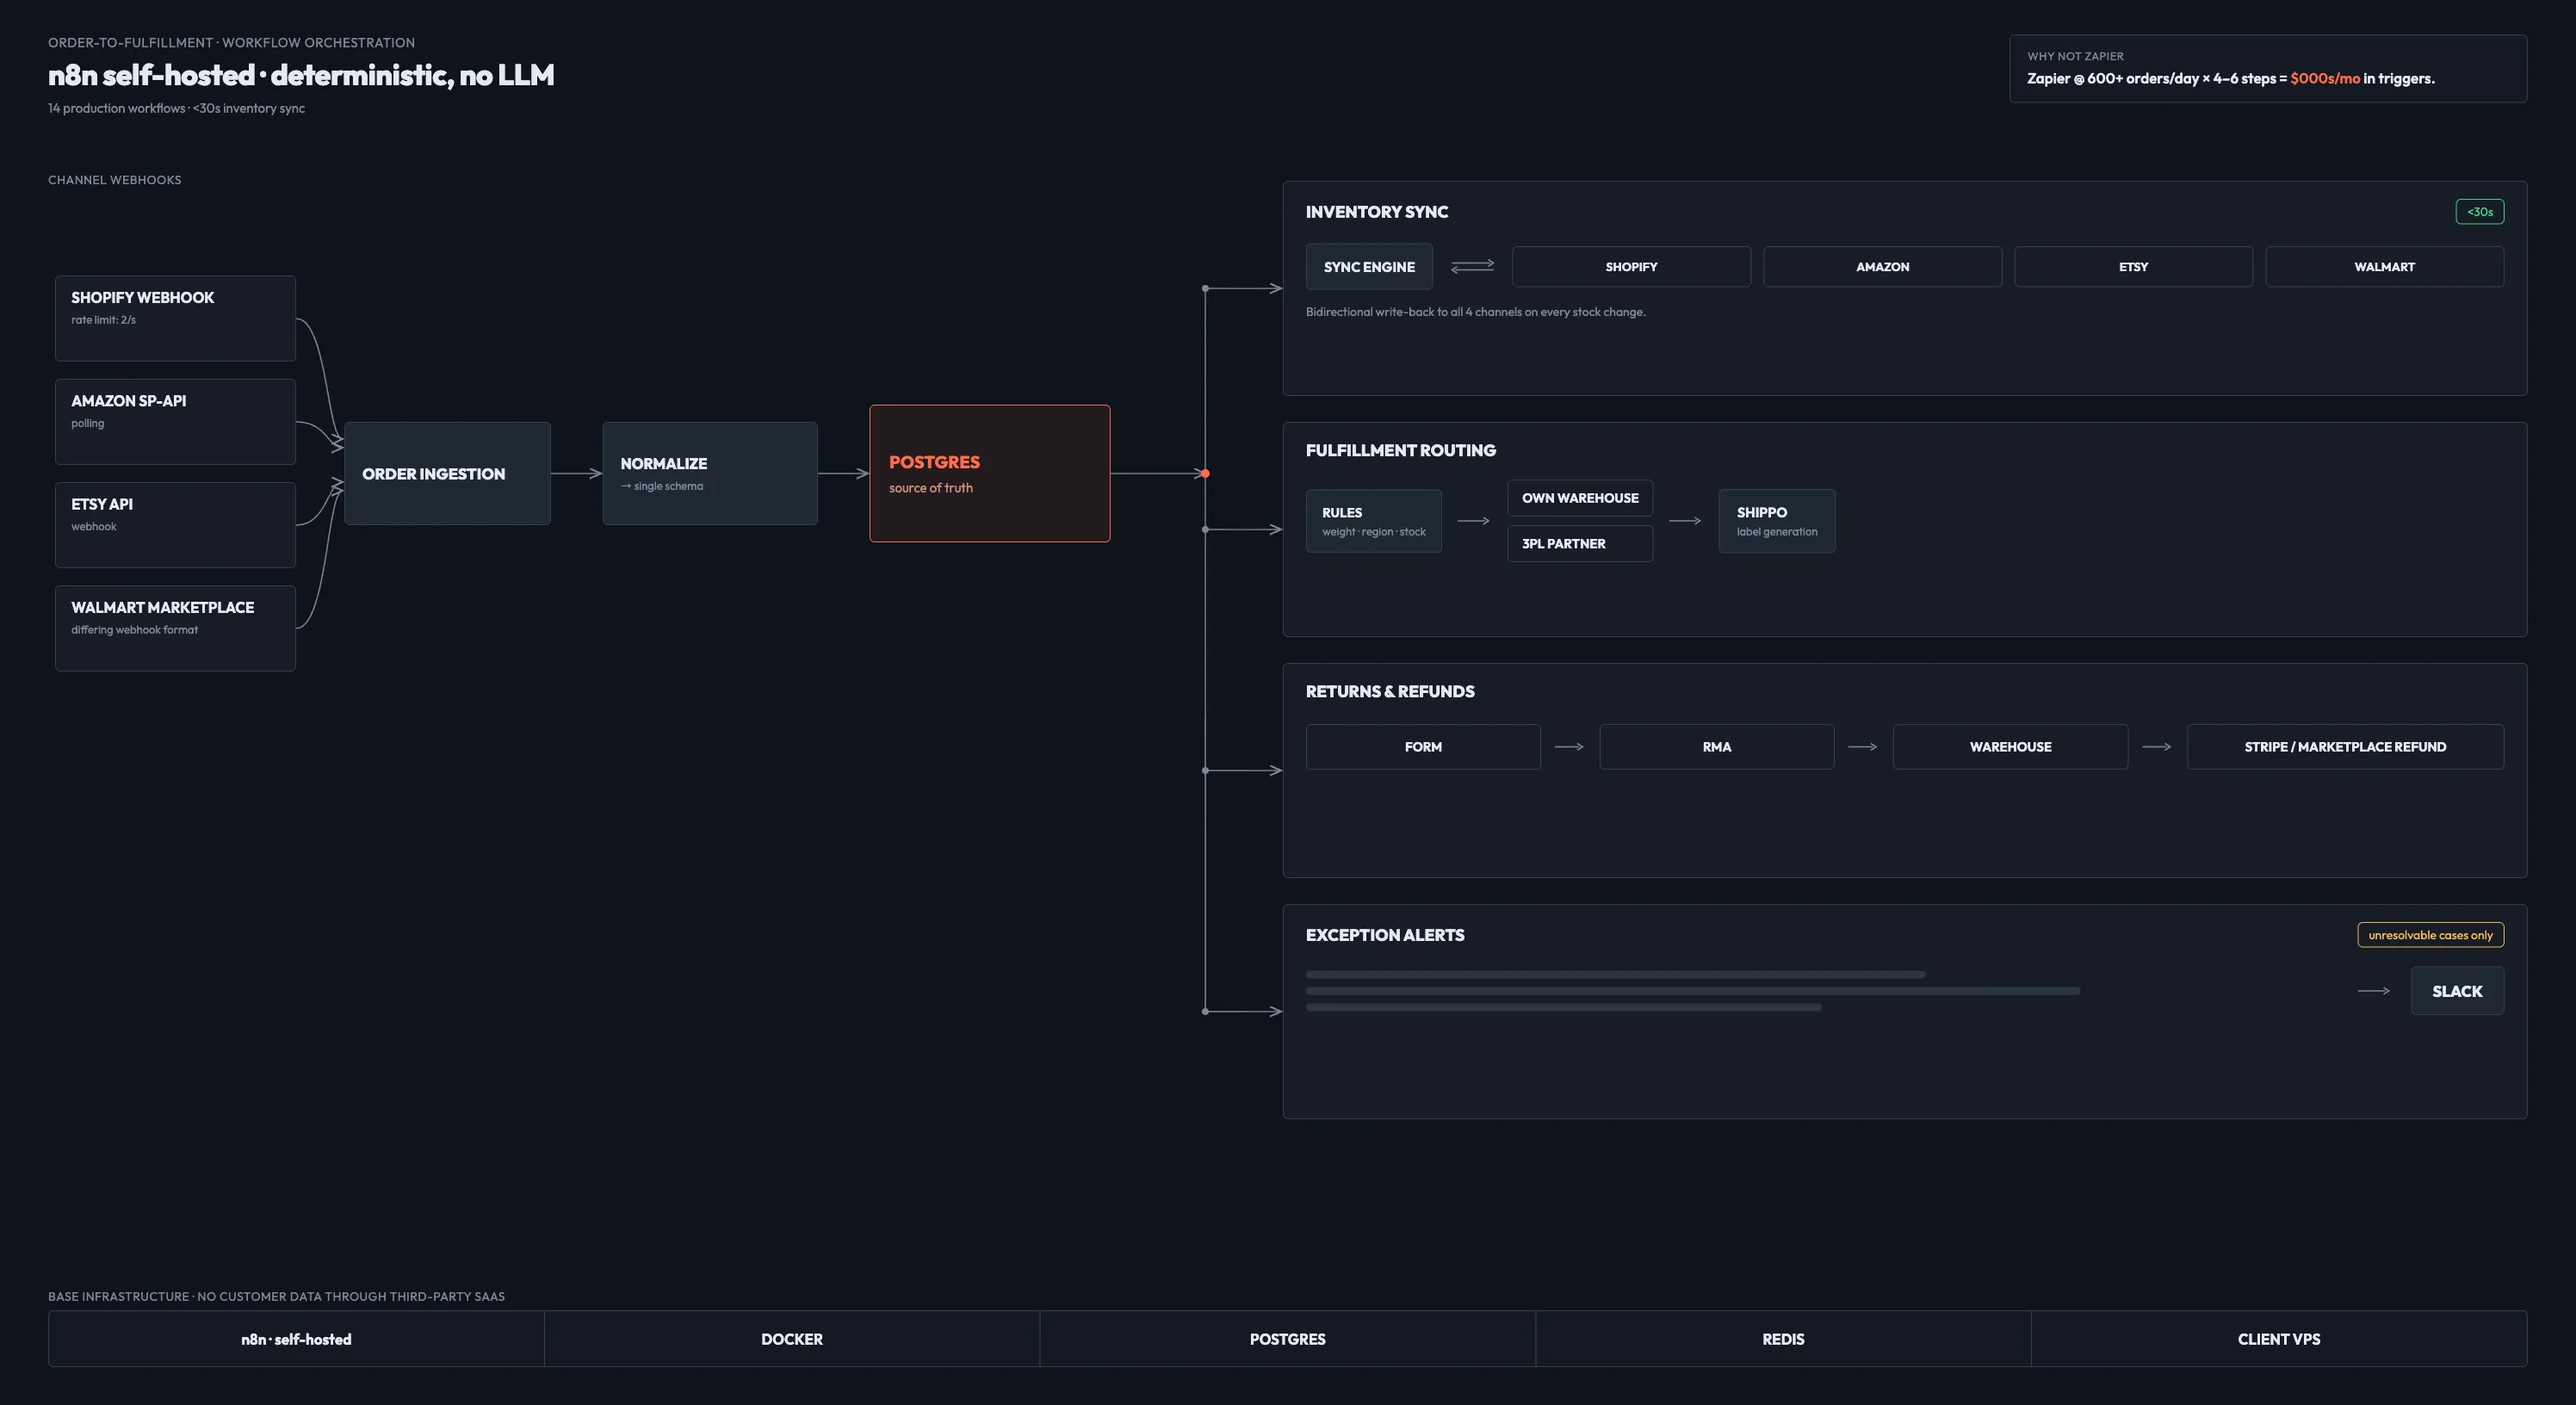
Task: Click the Sync Engine box
Action: [1369, 267]
